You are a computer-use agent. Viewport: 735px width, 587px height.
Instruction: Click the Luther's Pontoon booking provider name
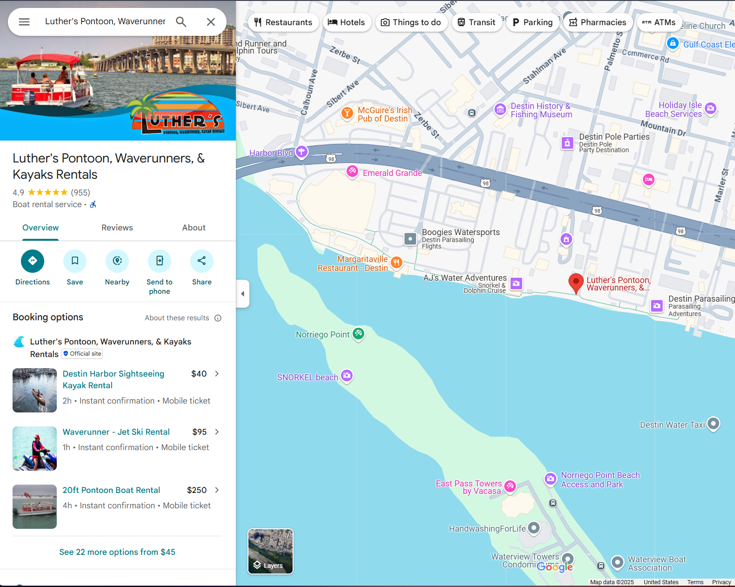point(111,347)
